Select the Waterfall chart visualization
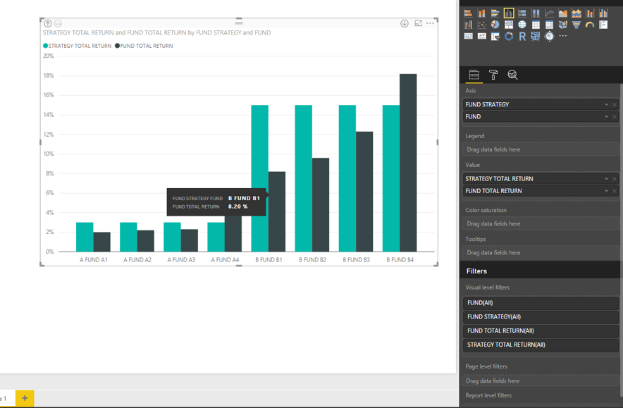Viewport: 623px width, 408px height. [x=468, y=25]
